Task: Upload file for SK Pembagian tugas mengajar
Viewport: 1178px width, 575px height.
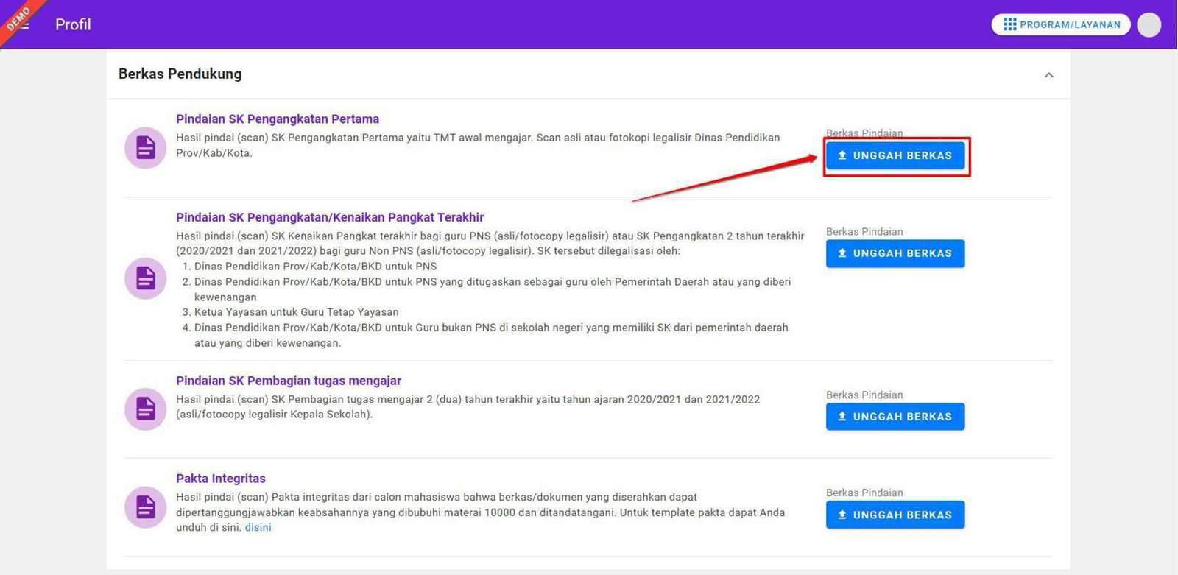Action: point(895,417)
